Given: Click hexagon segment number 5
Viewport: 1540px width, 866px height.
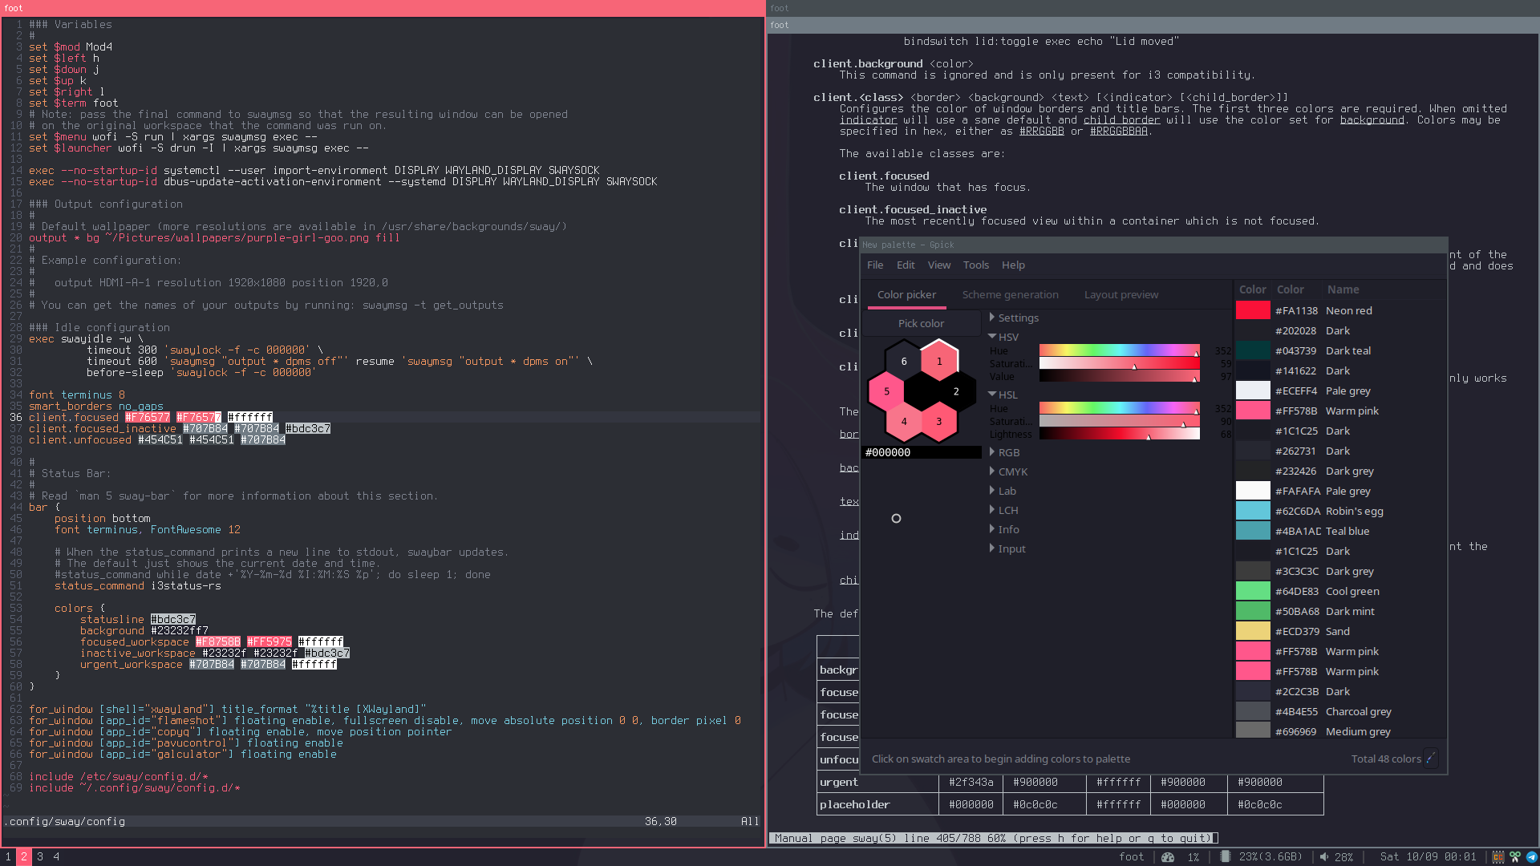Looking at the screenshot, I should click(886, 391).
